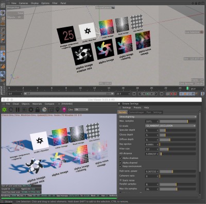Open the Chn channel DL dropdown
Viewport: 206px width, 204px height.
click(x=81, y=110)
